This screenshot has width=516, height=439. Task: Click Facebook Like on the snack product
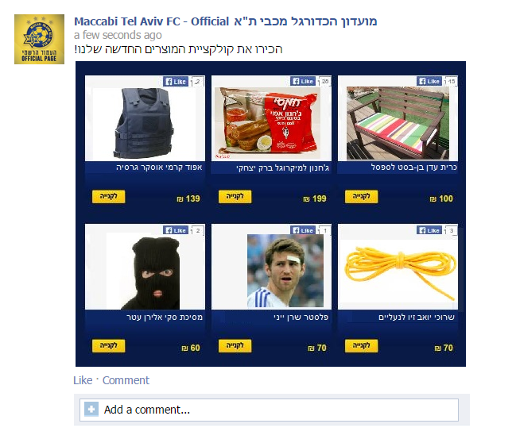coord(303,81)
